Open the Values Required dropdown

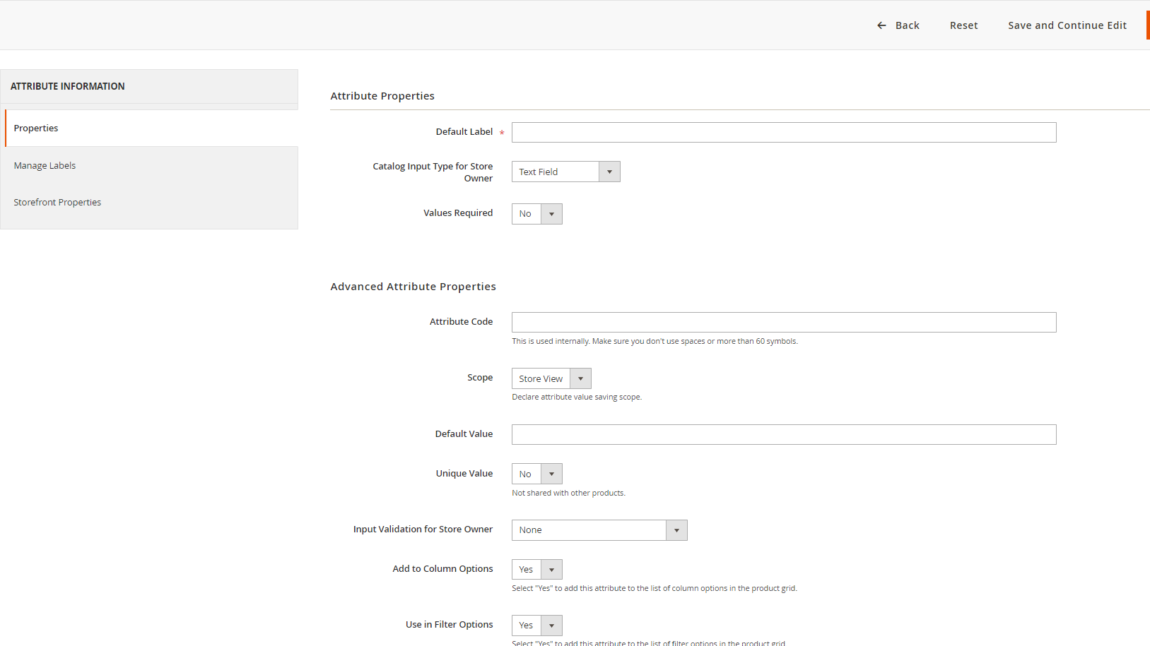[536, 214]
